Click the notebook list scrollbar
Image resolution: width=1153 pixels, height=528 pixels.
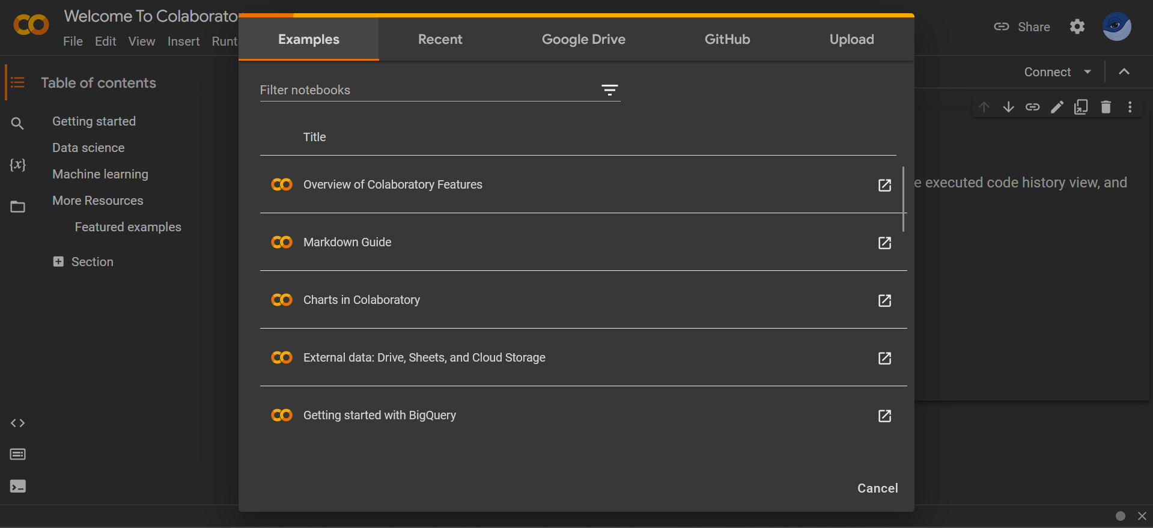903,199
